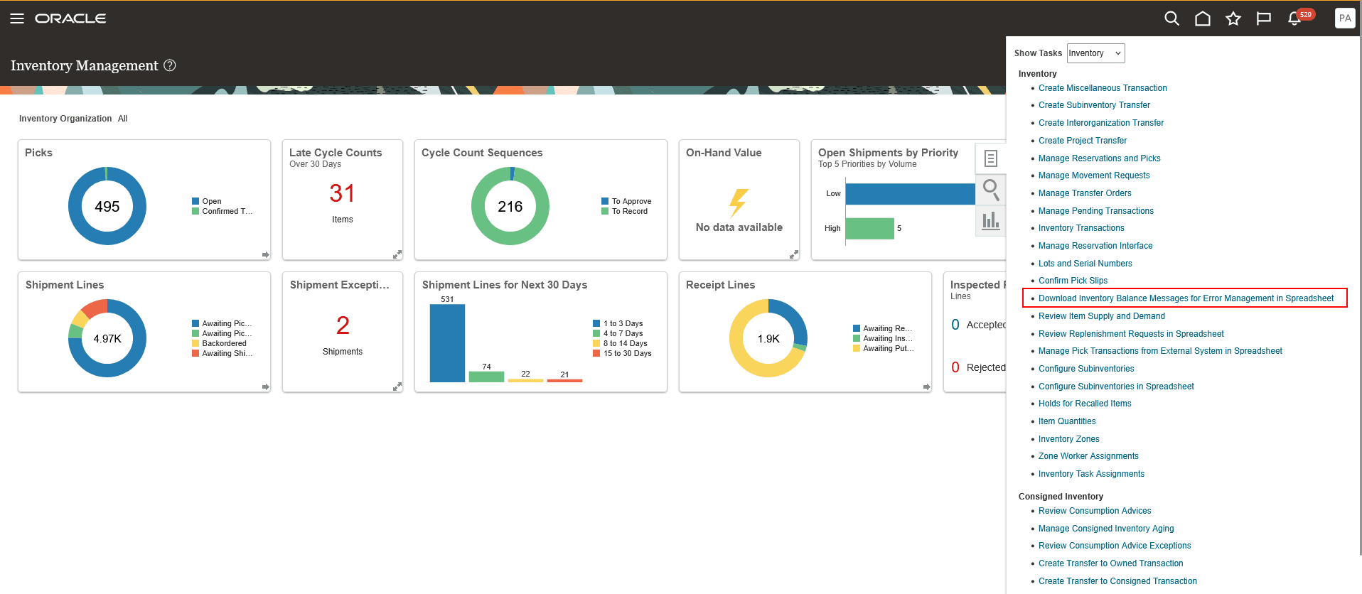
Task: Open Create Subinventory Transfer task
Action: coord(1094,105)
